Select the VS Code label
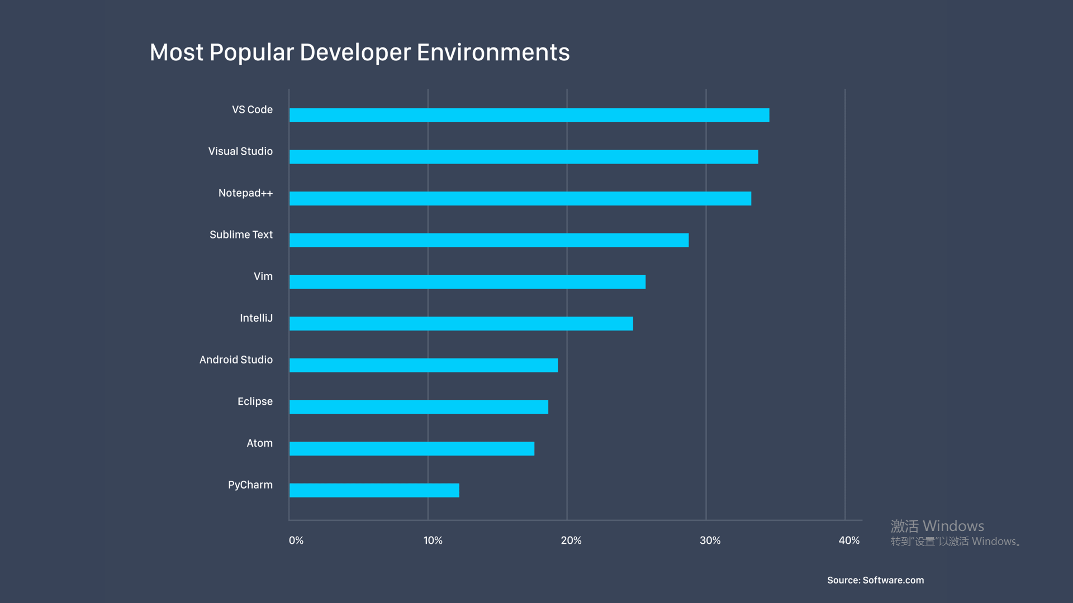This screenshot has height=603, width=1073. 252,109
